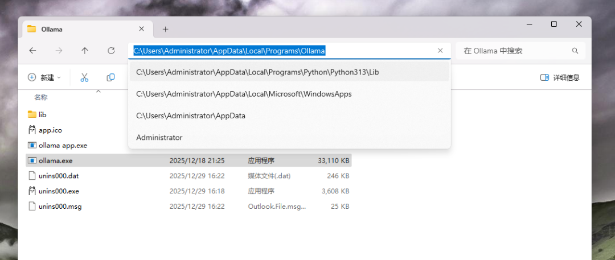Click Outlook.File.msg type cell
The image size is (615, 260).
click(x=277, y=207)
